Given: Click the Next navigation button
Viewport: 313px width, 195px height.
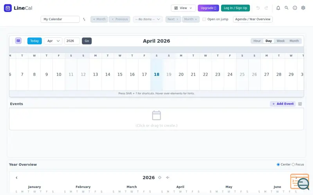Looking at the screenshot, I should (x=173, y=19).
